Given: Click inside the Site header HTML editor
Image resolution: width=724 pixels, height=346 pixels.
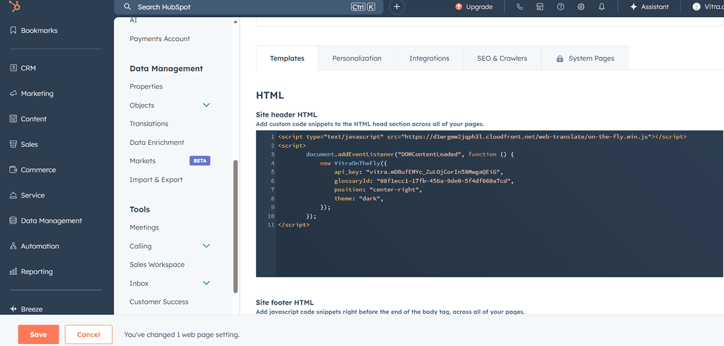Looking at the screenshot, I should click(490, 204).
